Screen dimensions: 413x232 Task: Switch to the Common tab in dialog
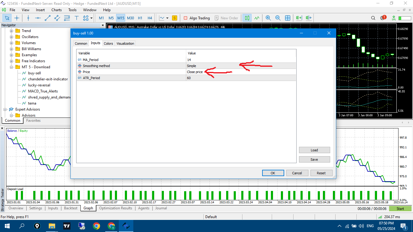tap(81, 43)
